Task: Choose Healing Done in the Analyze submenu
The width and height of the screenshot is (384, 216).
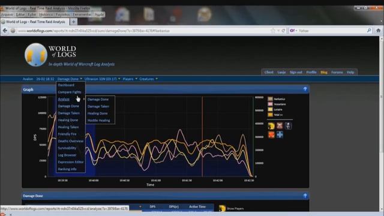Action: [97, 113]
